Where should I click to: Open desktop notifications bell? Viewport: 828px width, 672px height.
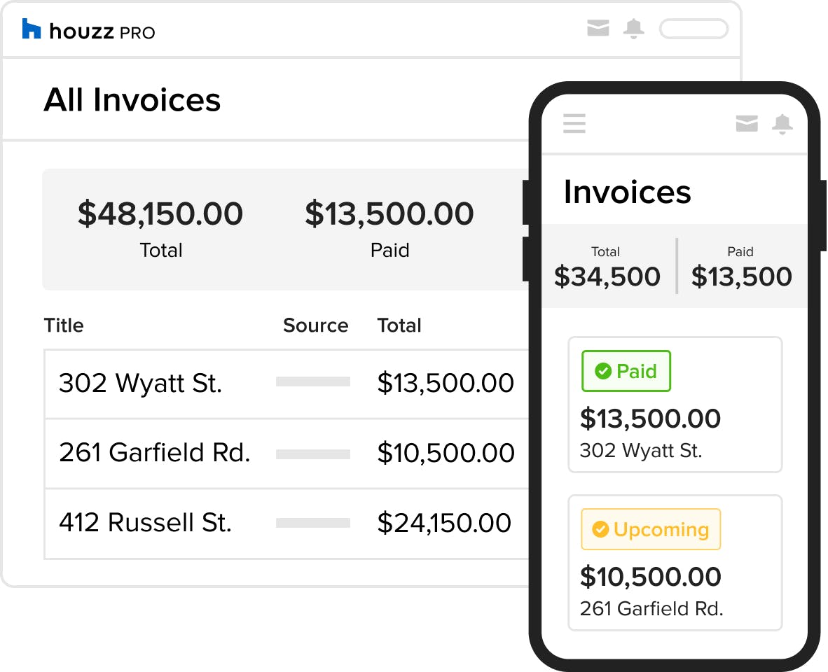(634, 29)
